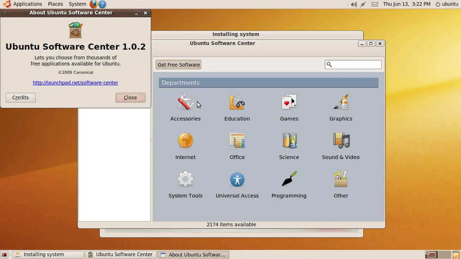
Task: Minimize the About Ubuntu Software Center dialog
Action: point(136,13)
